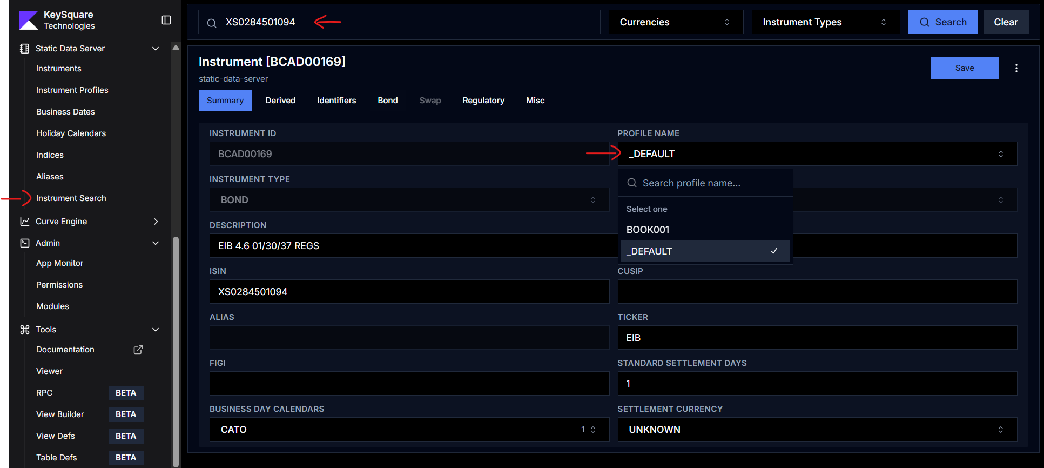
Task: Open Holiday Calendars in sidebar
Action: point(71,133)
